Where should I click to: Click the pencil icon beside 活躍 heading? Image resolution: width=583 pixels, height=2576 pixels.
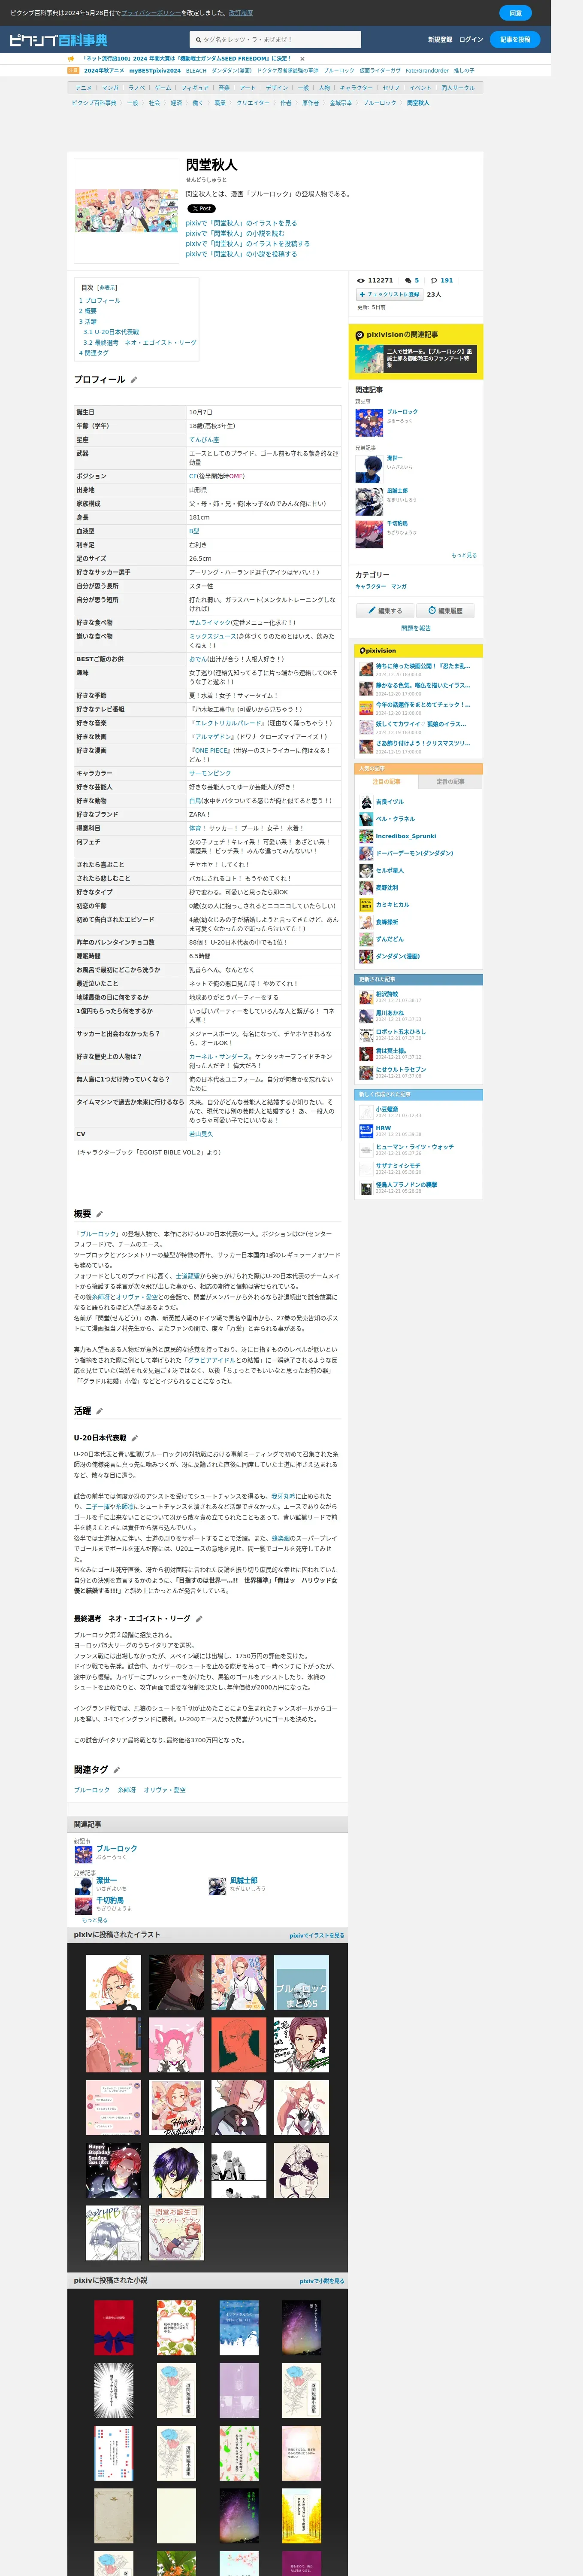pyautogui.click(x=100, y=1411)
